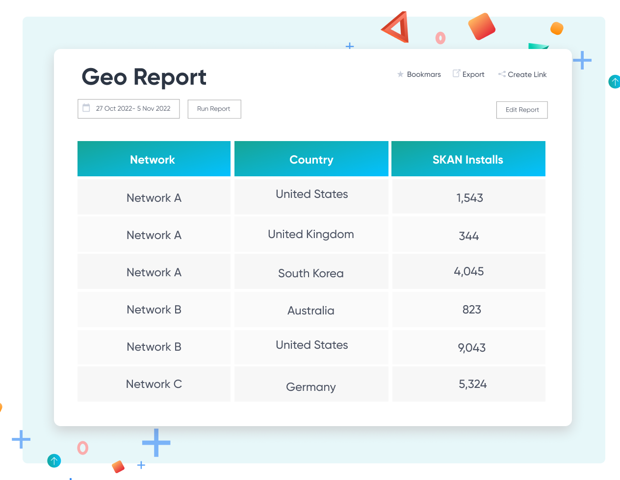Screen dimensions: 620x480
Task: Click the Run Report button
Action: click(214, 109)
